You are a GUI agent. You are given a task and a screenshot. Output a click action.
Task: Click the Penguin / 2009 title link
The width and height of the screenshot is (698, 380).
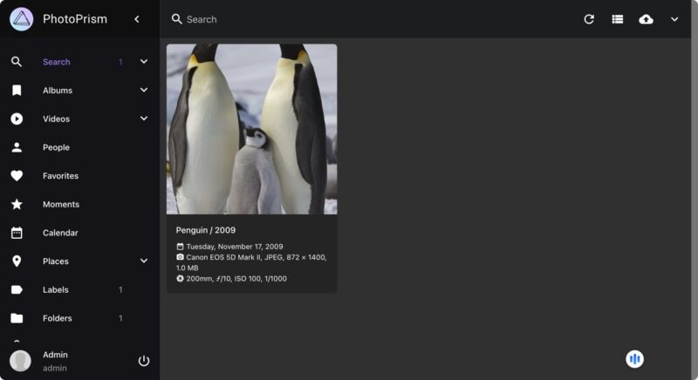(206, 230)
